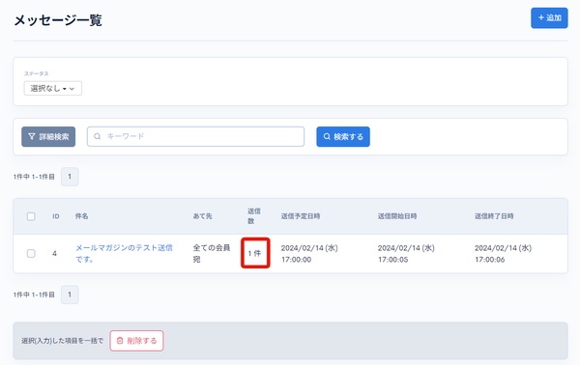Click start time 2024/02/14 17:00:05

pos(406,253)
